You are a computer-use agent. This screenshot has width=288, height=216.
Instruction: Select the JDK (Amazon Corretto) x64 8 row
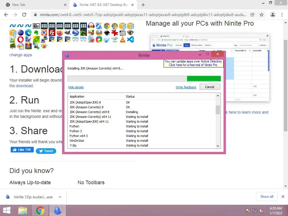(x=142, y=112)
